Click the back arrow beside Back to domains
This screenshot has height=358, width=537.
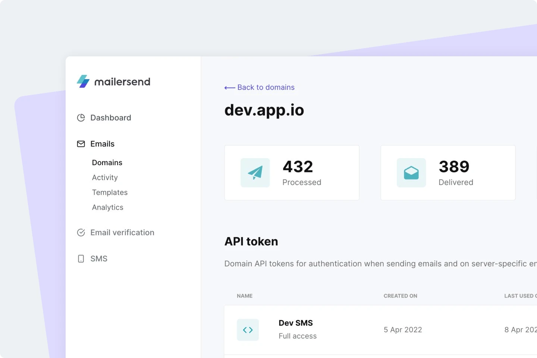230,88
